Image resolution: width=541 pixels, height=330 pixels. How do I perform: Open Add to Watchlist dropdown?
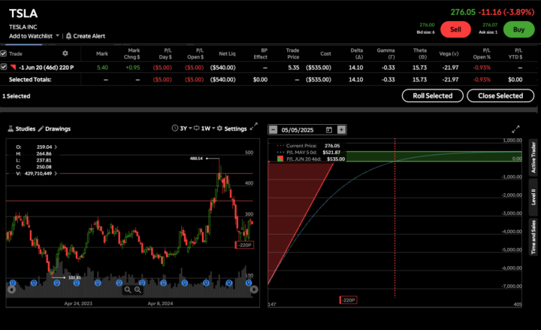click(34, 36)
